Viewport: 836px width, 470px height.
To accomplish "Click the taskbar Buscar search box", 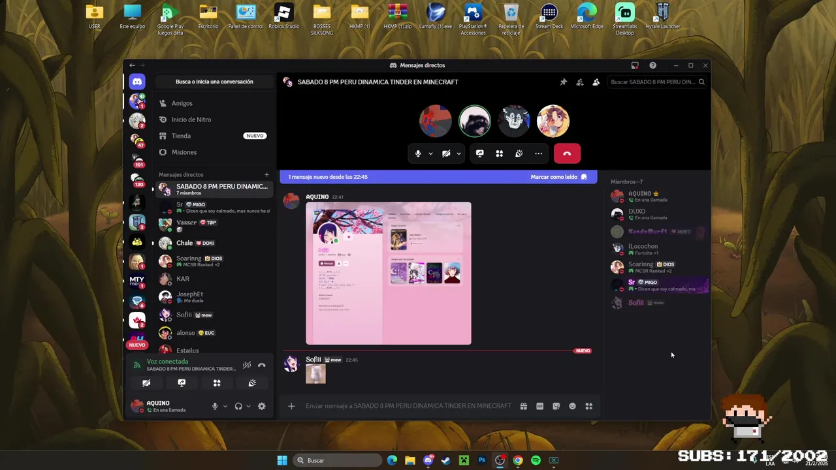I will [338, 460].
